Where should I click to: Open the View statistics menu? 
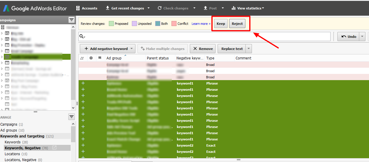pyautogui.click(x=247, y=8)
